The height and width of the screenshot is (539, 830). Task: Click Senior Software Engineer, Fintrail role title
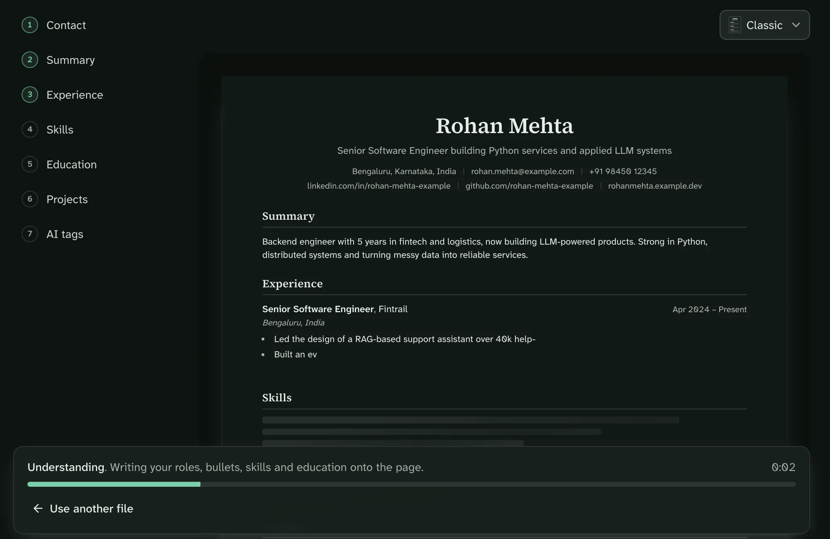pos(335,309)
